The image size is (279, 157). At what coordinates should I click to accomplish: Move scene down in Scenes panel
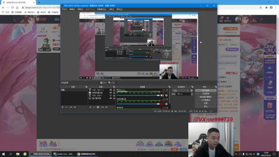click(75, 107)
